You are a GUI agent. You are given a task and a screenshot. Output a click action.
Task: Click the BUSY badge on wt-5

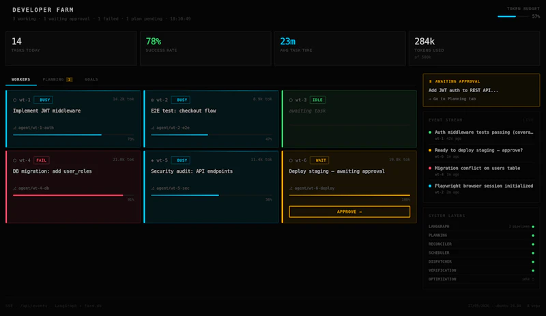coord(181,160)
